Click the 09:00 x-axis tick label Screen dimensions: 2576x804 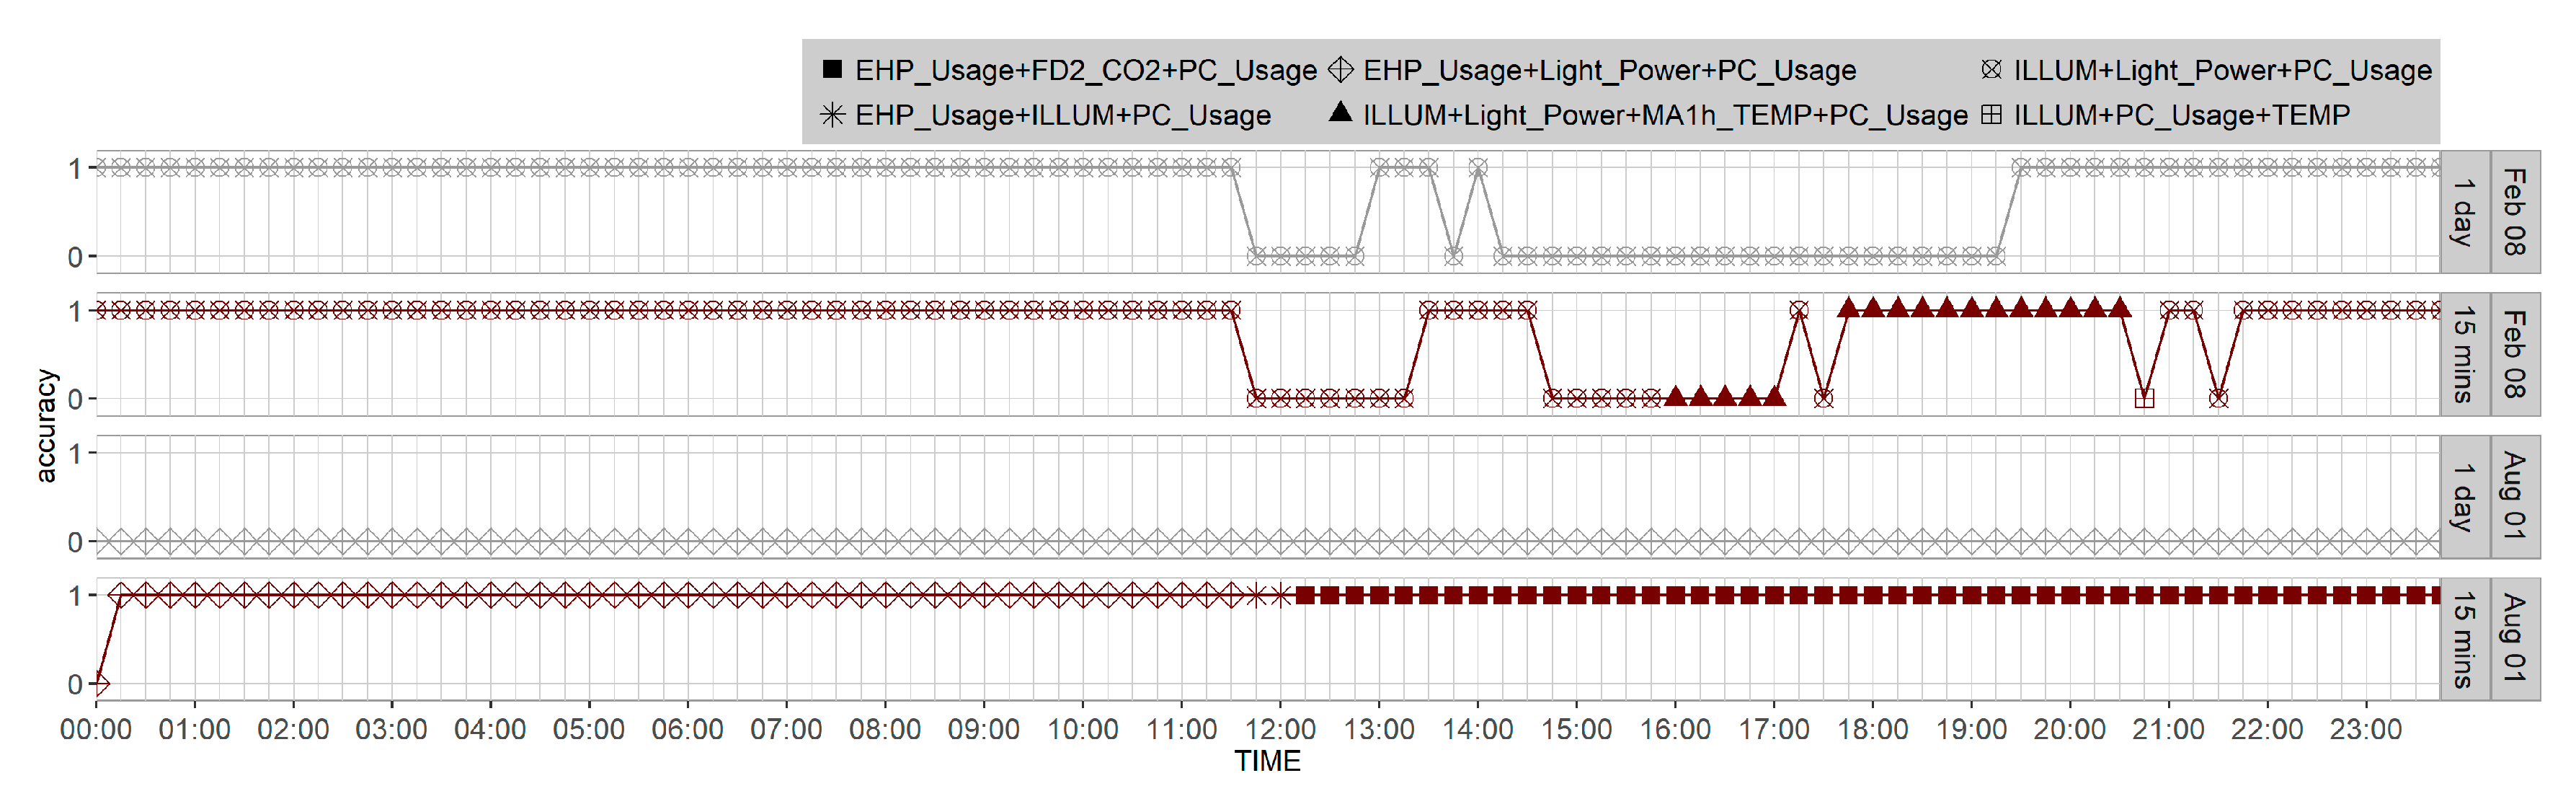tap(984, 729)
